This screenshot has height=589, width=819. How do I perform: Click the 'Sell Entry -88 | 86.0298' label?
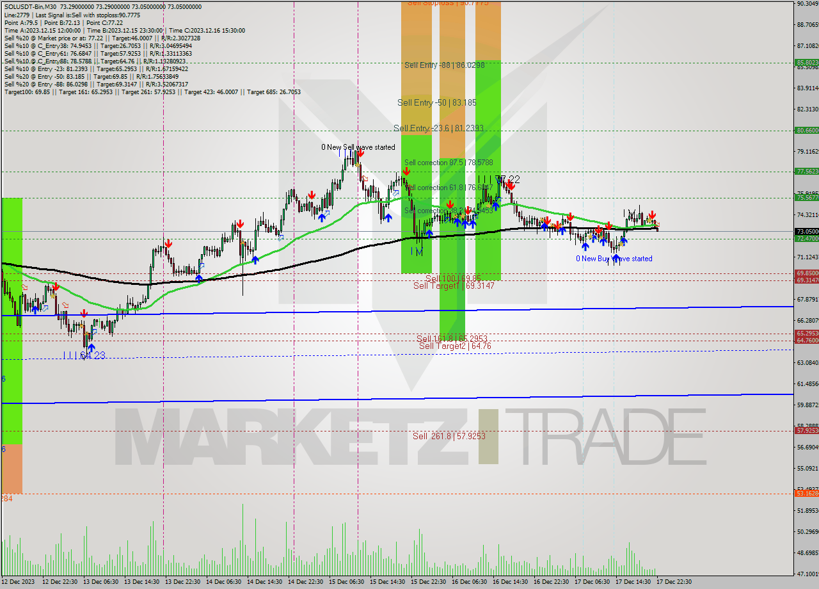click(445, 65)
